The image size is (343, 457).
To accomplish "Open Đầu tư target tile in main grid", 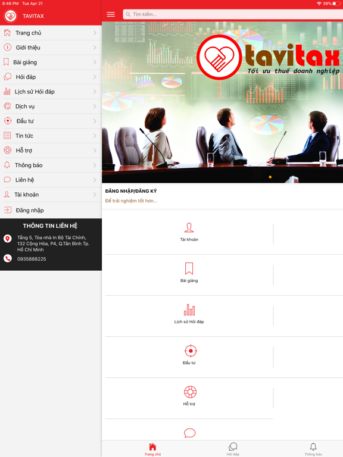I will click(x=189, y=355).
